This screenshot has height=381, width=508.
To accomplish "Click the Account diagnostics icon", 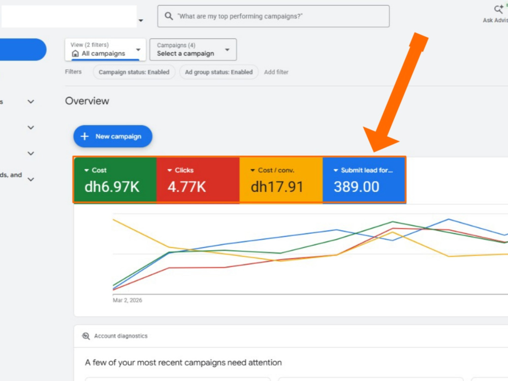I will pyautogui.click(x=86, y=336).
